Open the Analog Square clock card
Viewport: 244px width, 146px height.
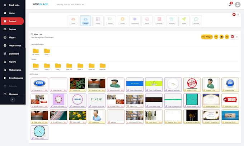[192, 101]
